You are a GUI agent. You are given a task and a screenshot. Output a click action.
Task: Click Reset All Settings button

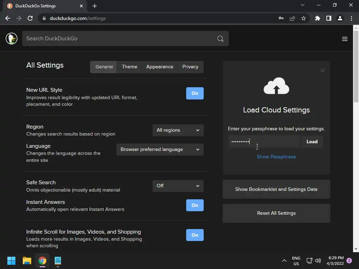[276, 213]
